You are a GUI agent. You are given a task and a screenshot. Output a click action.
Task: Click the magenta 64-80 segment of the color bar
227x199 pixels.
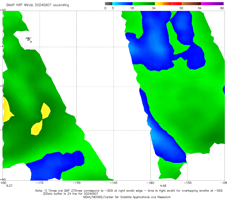[x=212, y=4]
